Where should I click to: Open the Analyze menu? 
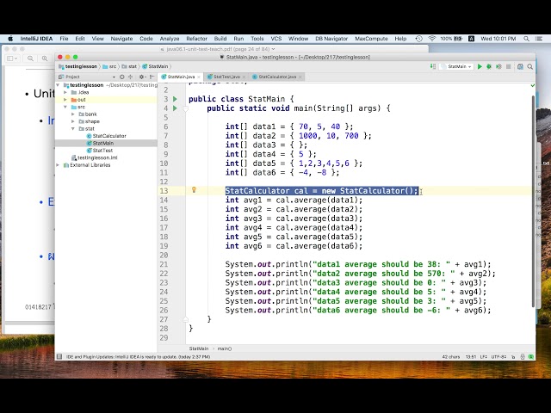point(170,39)
